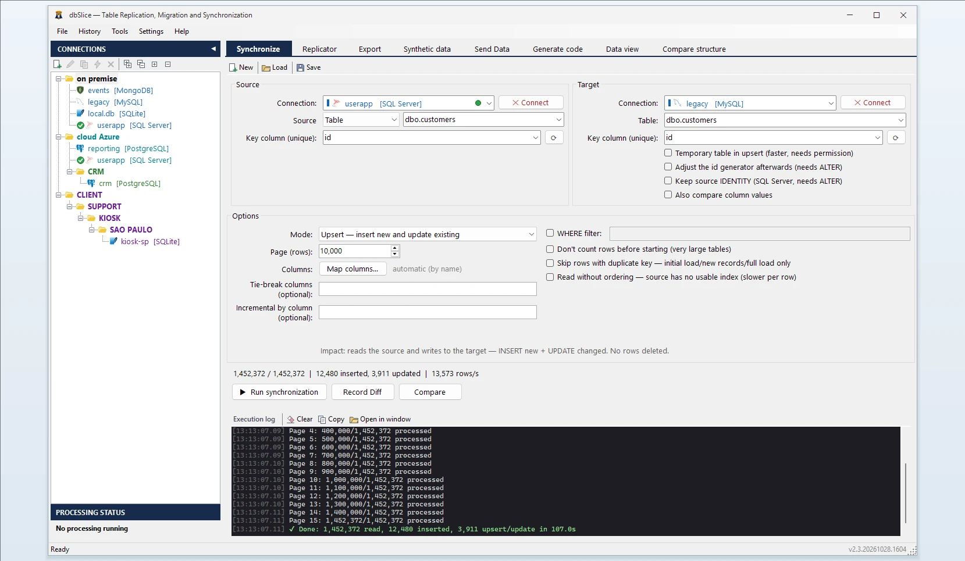Screen dimensions: 965x561
Task: Enable Also compare column values
Action: click(x=668, y=195)
